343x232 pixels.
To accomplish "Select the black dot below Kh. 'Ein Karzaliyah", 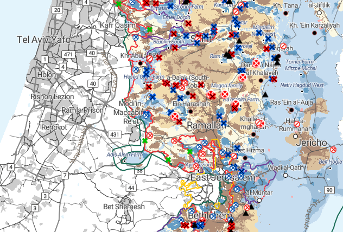I will 315,33.
